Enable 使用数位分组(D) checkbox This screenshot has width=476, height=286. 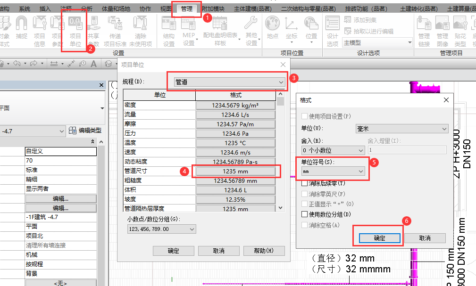tap(304, 214)
